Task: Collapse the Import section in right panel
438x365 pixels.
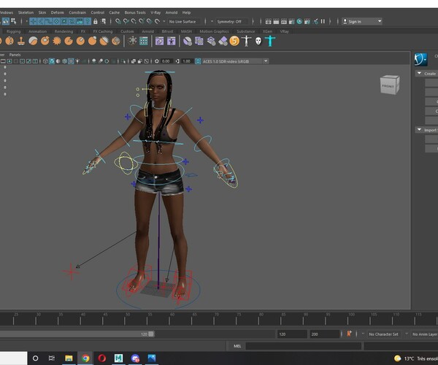Action: pyautogui.click(x=419, y=130)
